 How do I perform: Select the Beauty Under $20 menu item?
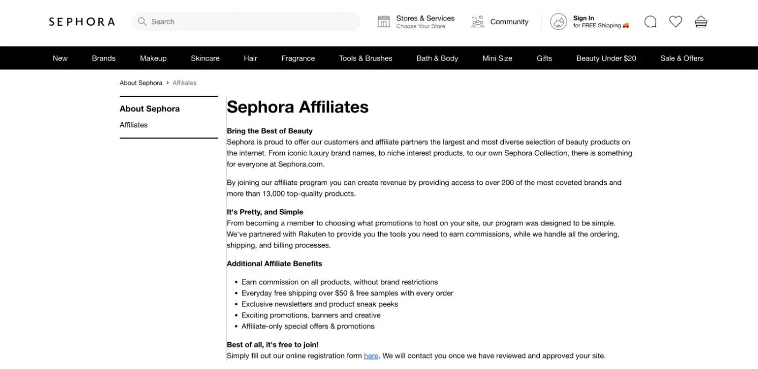(606, 58)
